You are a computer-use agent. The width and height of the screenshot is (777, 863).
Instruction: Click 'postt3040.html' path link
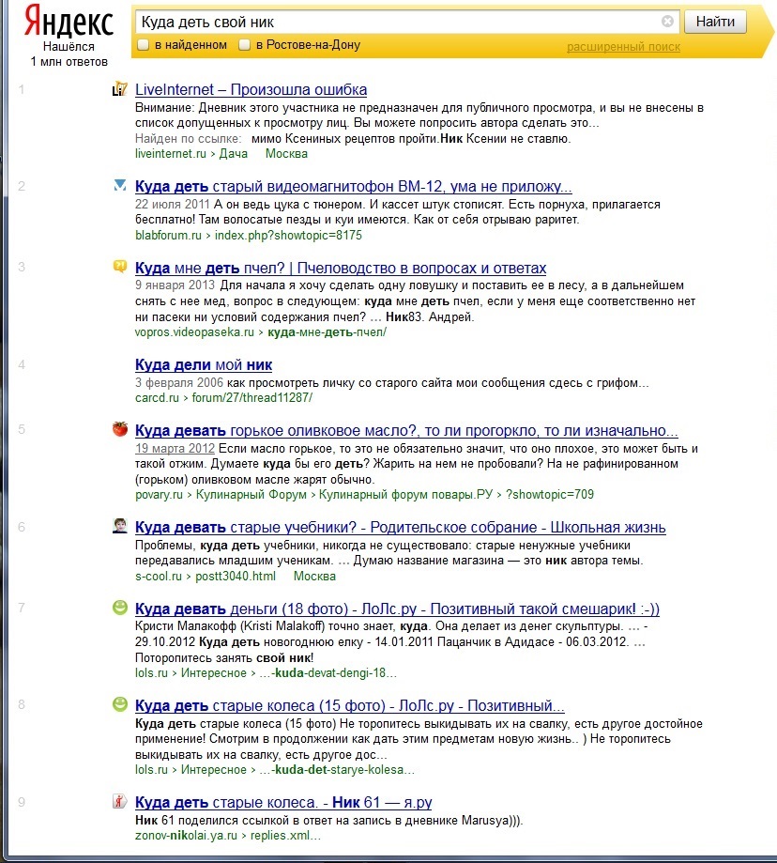(236, 577)
